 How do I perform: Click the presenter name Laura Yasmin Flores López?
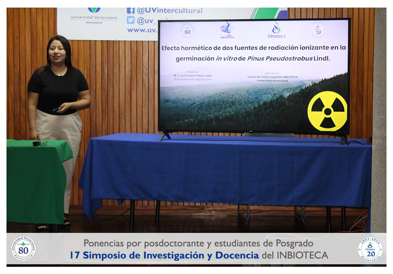(x=193, y=76)
